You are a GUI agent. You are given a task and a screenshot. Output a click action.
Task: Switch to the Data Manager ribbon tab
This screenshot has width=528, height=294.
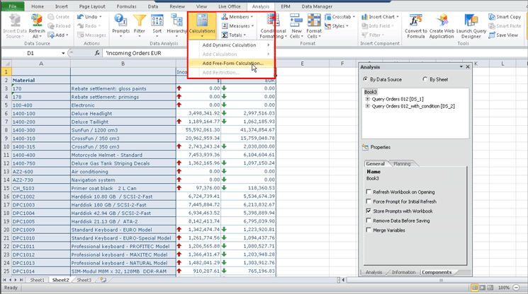pos(317,6)
